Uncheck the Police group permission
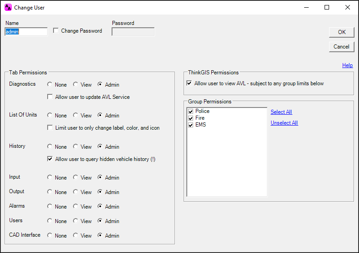 click(190, 111)
